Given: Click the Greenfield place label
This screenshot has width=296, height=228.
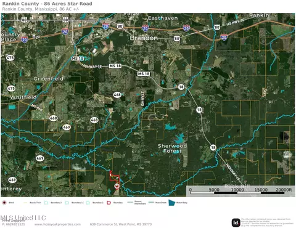Looking at the screenshot, I should 48,79.
